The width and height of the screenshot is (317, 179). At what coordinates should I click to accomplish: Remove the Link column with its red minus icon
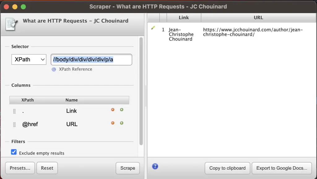click(x=113, y=109)
